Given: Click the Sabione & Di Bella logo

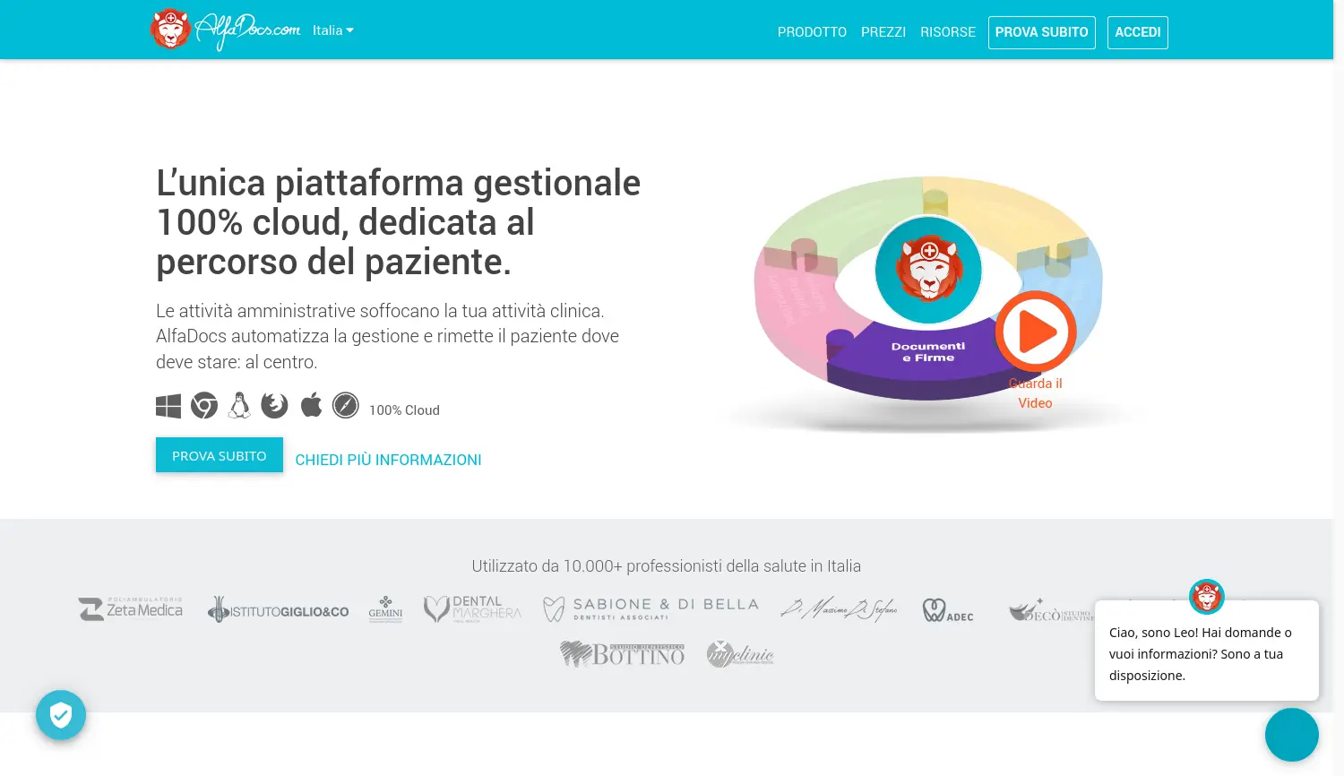Looking at the screenshot, I should [650, 609].
